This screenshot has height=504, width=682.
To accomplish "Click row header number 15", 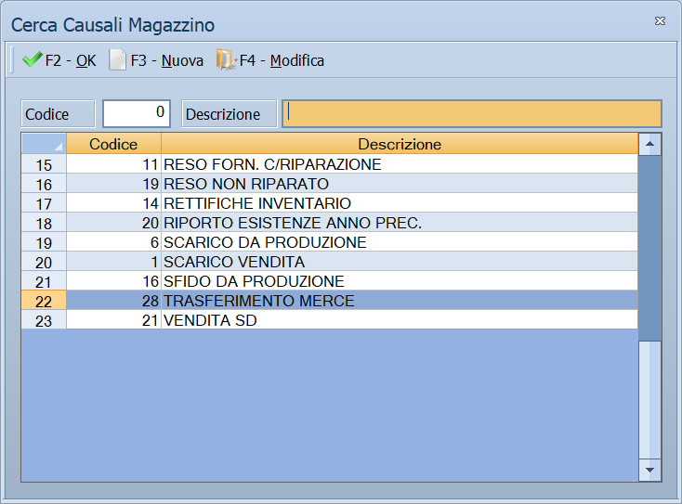I will point(44,164).
